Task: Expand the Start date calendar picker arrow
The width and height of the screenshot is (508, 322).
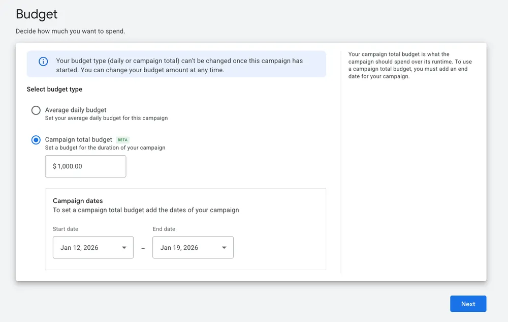Action: coord(124,247)
